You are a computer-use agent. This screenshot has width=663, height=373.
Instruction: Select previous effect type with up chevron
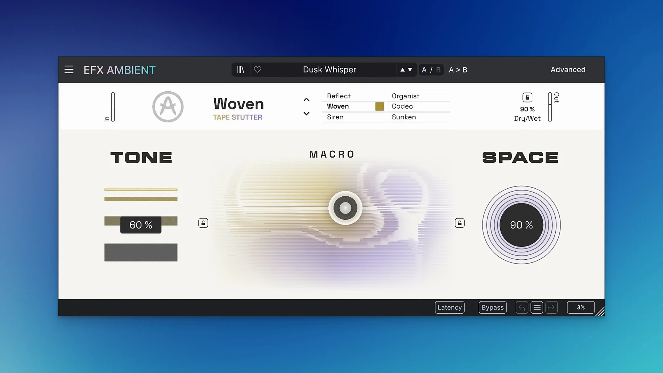coord(306,100)
